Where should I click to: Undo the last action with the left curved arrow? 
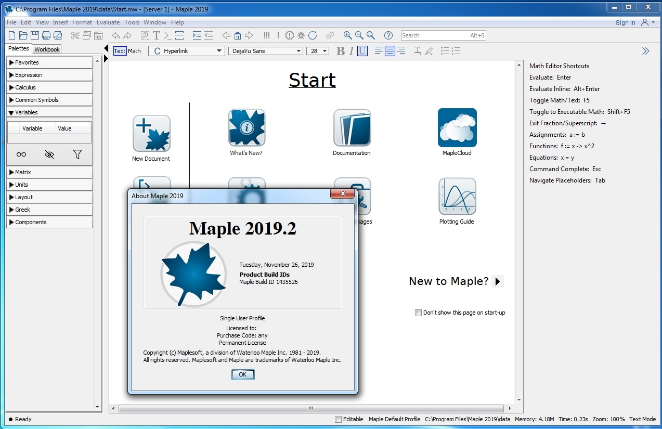click(115, 35)
